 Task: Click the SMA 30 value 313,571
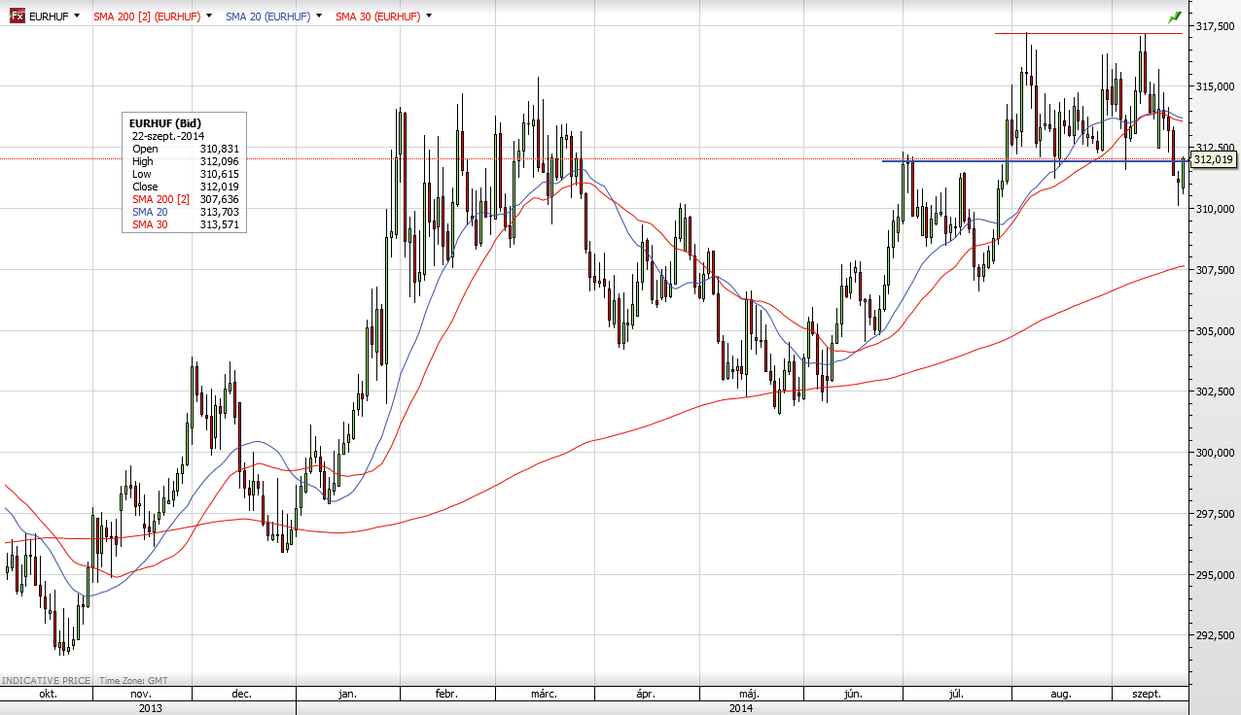point(219,224)
